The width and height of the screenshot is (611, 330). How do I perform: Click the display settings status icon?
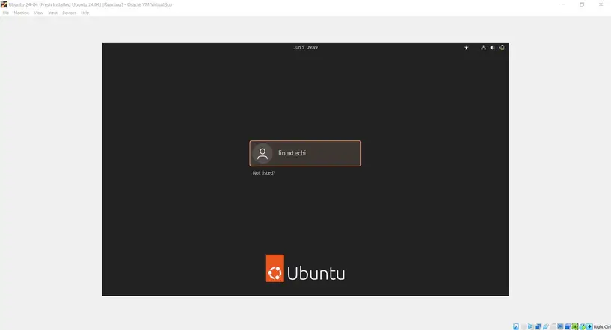[x=561, y=326]
